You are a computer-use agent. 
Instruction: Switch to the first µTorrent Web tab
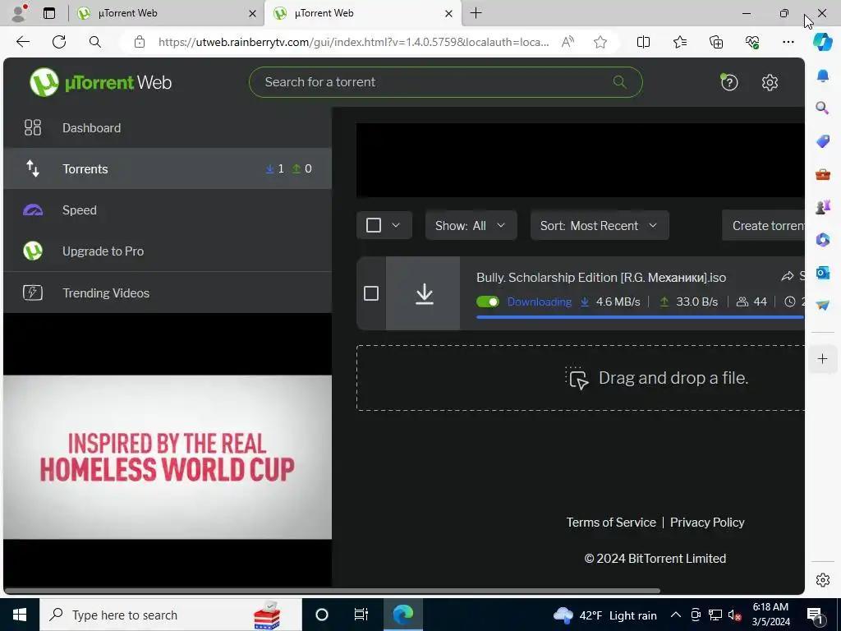166,13
